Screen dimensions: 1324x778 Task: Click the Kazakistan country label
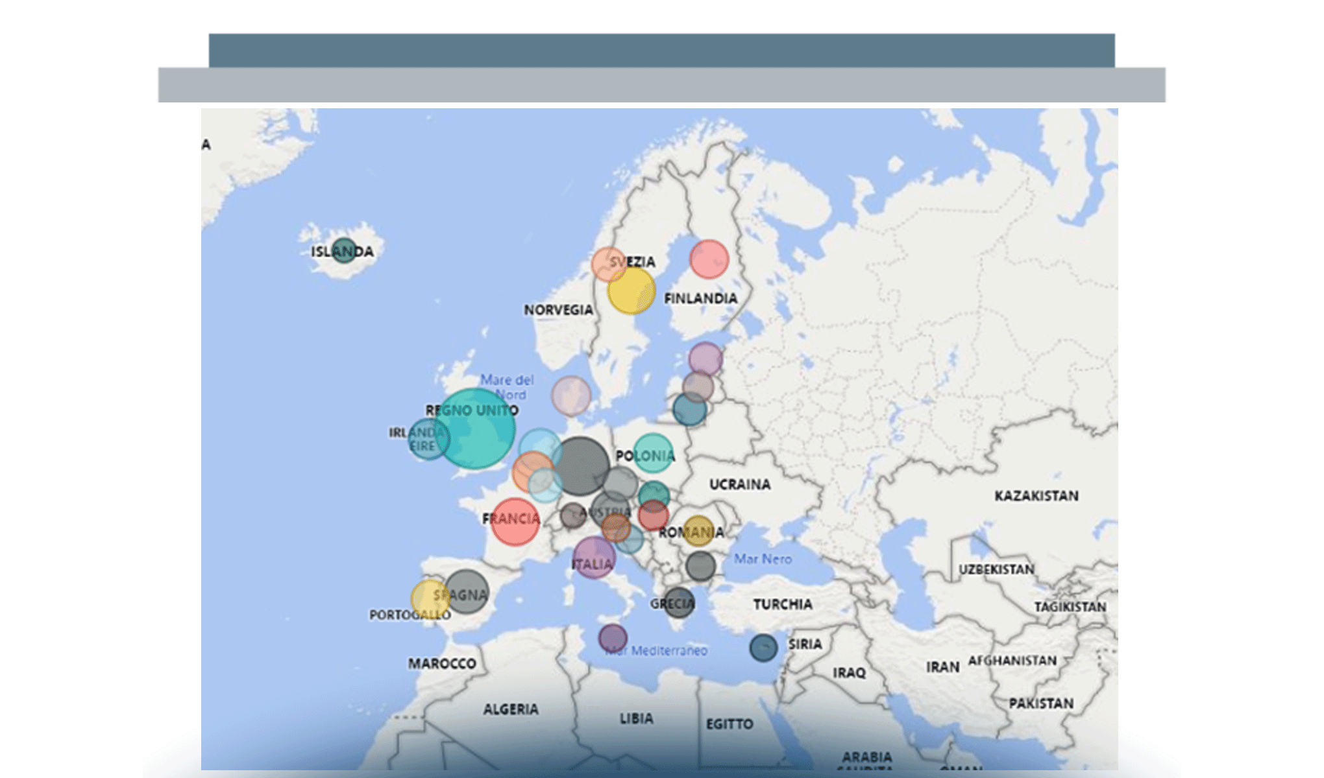[x=1036, y=496]
